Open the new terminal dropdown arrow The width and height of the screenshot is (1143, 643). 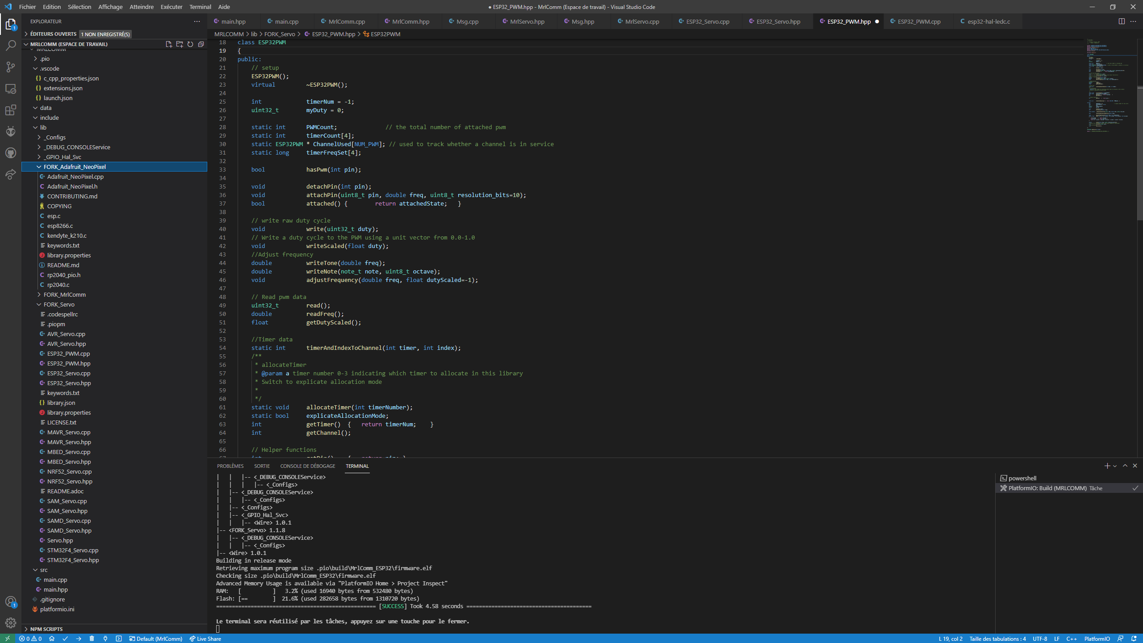click(1115, 466)
